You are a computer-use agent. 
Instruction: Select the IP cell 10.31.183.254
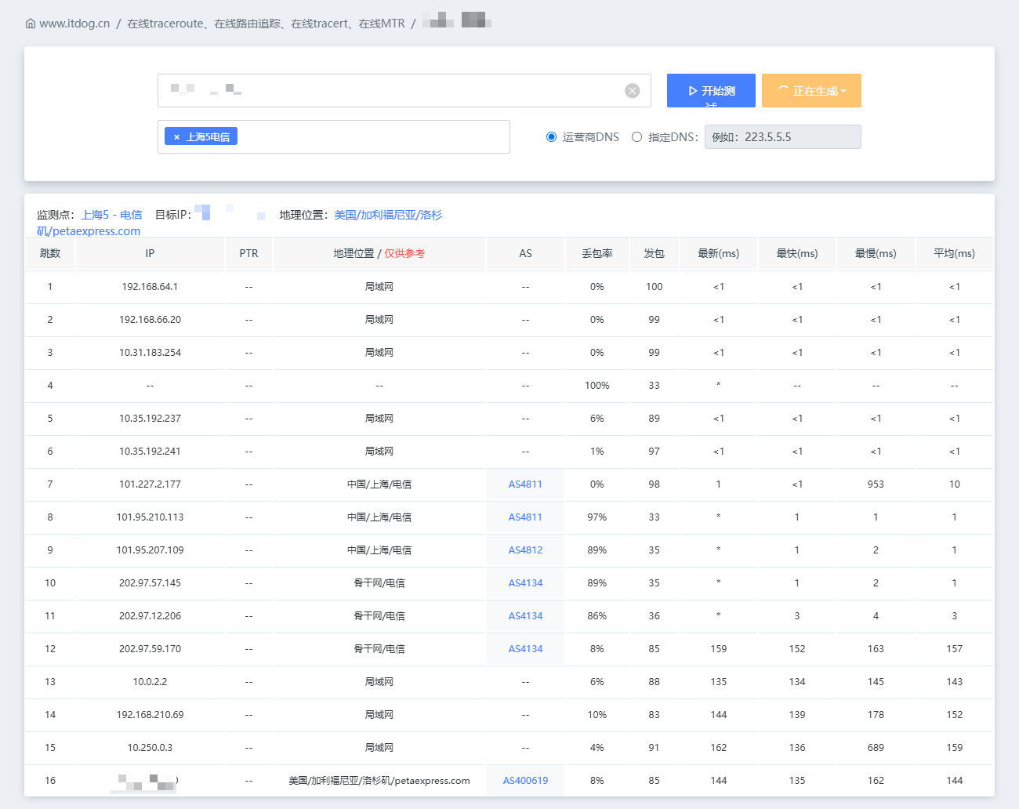coord(150,353)
